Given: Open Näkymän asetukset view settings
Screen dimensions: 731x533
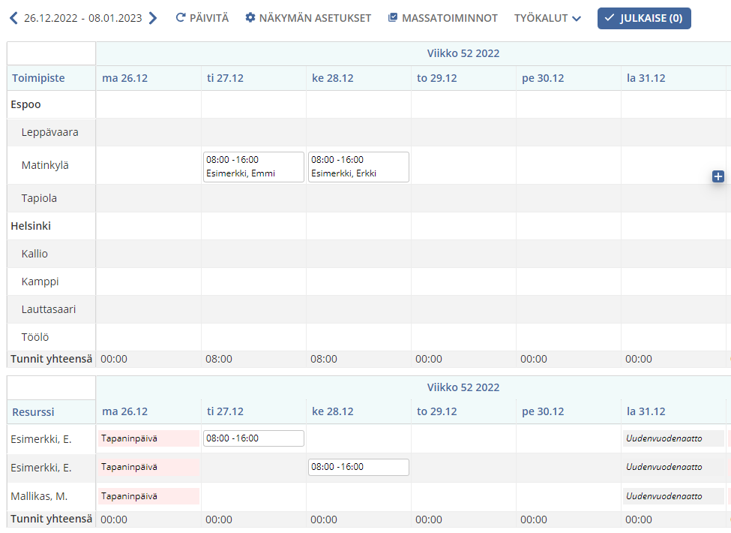Looking at the screenshot, I should point(308,18).
